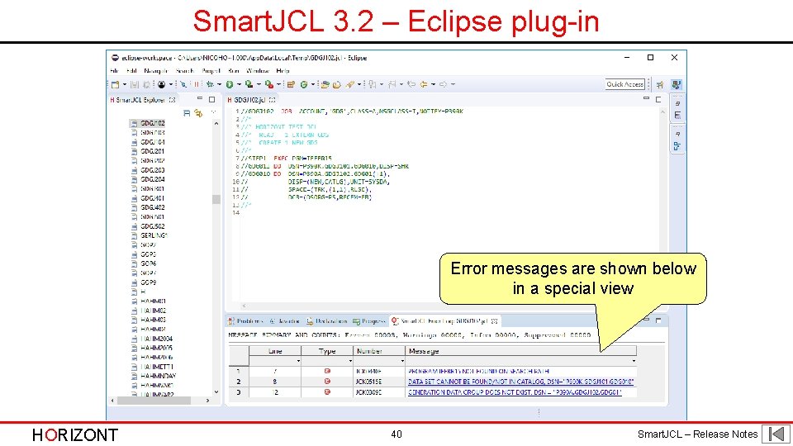Switch to the Problems tab
793x446 pixels.
245,321
